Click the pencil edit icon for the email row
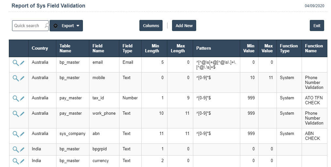Screen dimensions: 331x167 22,63
